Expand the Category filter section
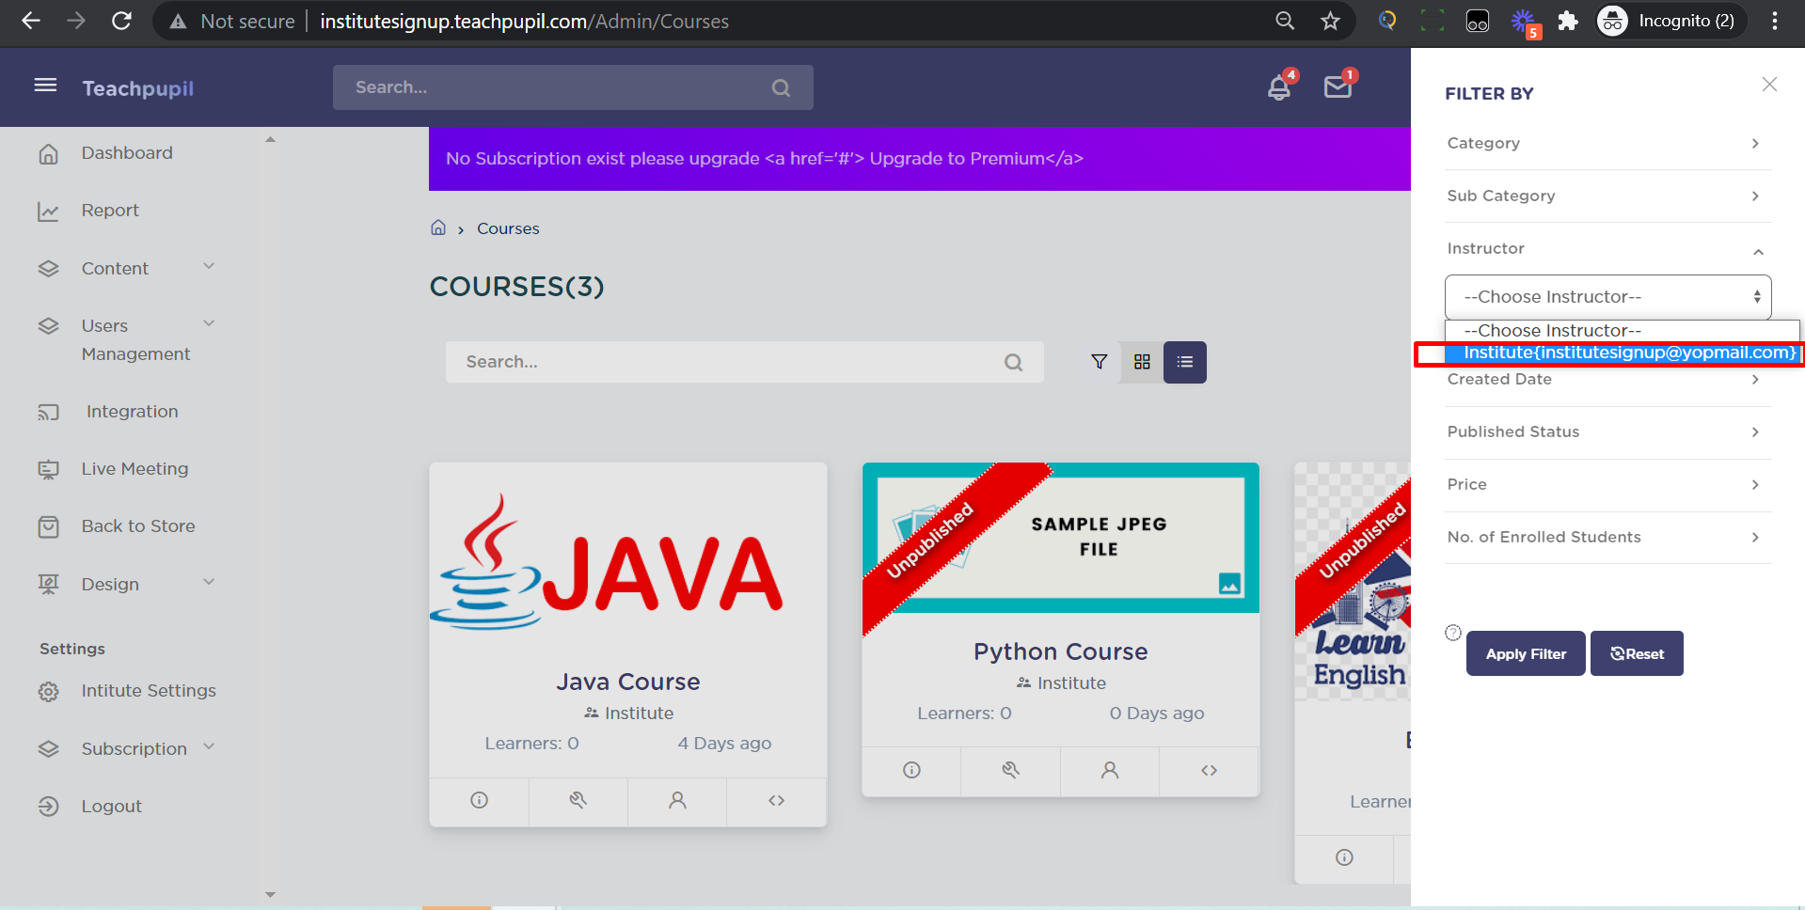Screen dimensions: 1805x910 [1607, 143]
